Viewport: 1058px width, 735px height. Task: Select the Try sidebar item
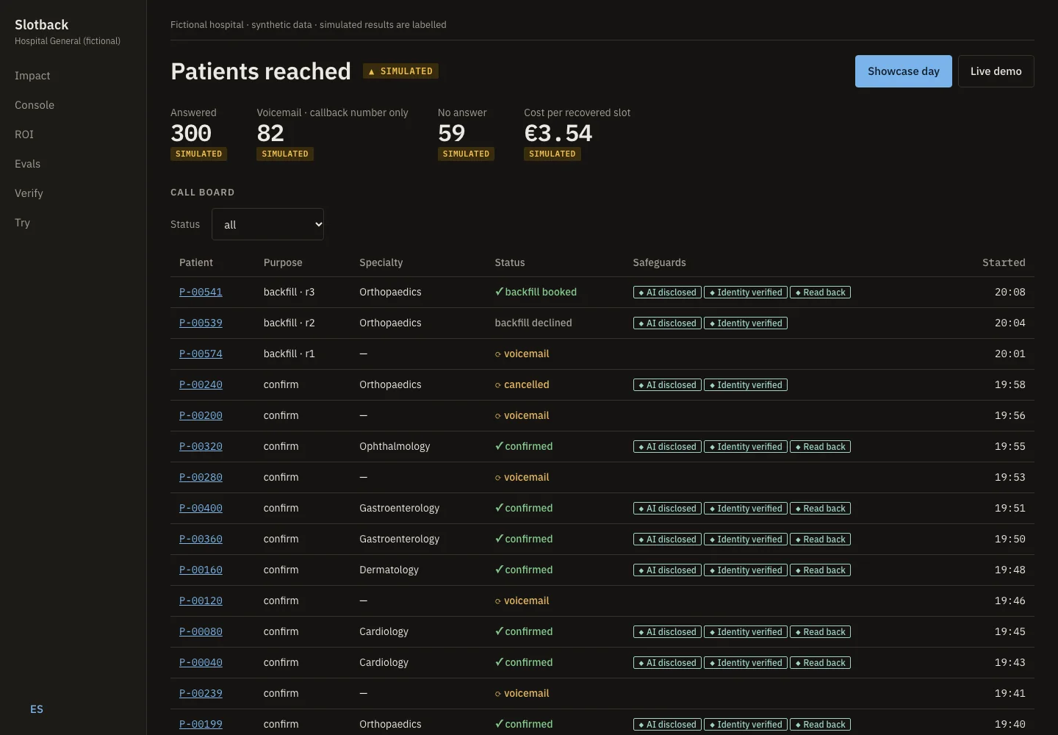22,223
